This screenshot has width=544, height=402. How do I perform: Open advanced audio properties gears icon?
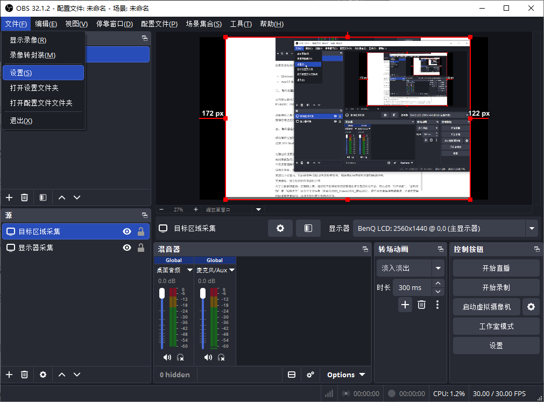[310, 375]
